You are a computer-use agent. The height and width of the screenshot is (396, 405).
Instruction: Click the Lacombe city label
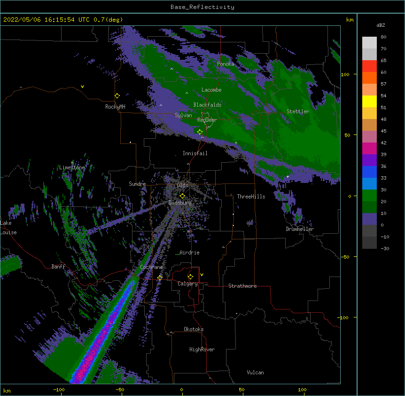(211, 90)
